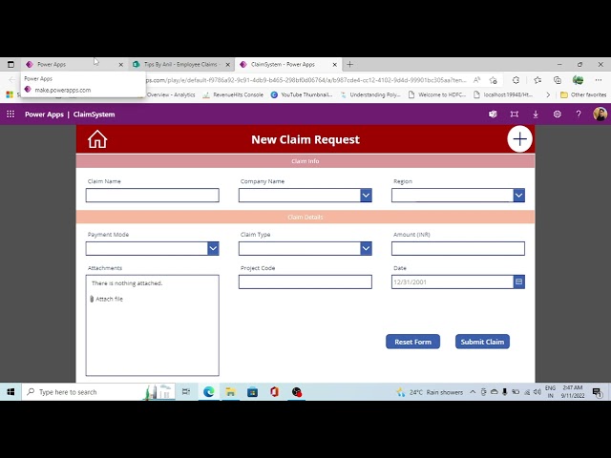Viewport: 611px width, 458px height.
Task: Click the Windows search box
Action: point(98,392)
